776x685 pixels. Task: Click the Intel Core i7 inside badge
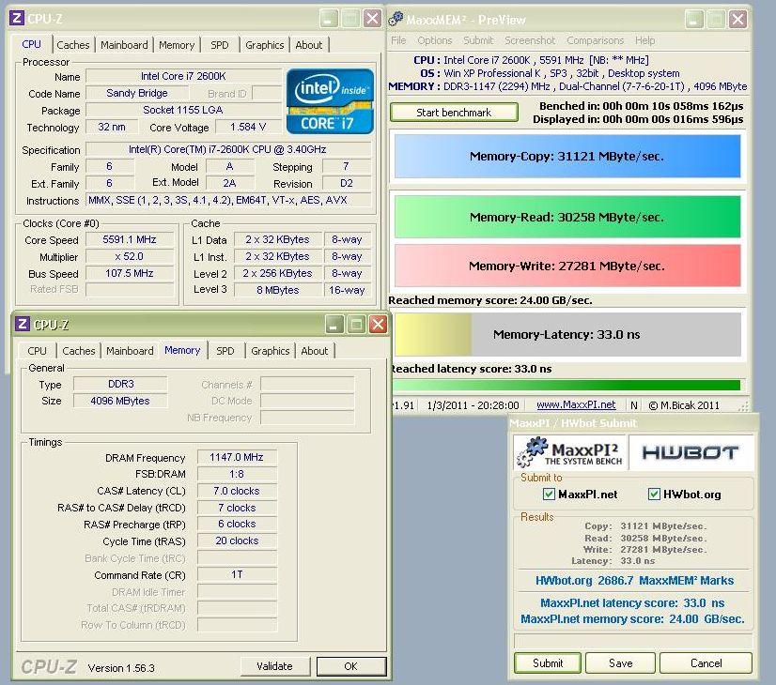tap(330, 101)
